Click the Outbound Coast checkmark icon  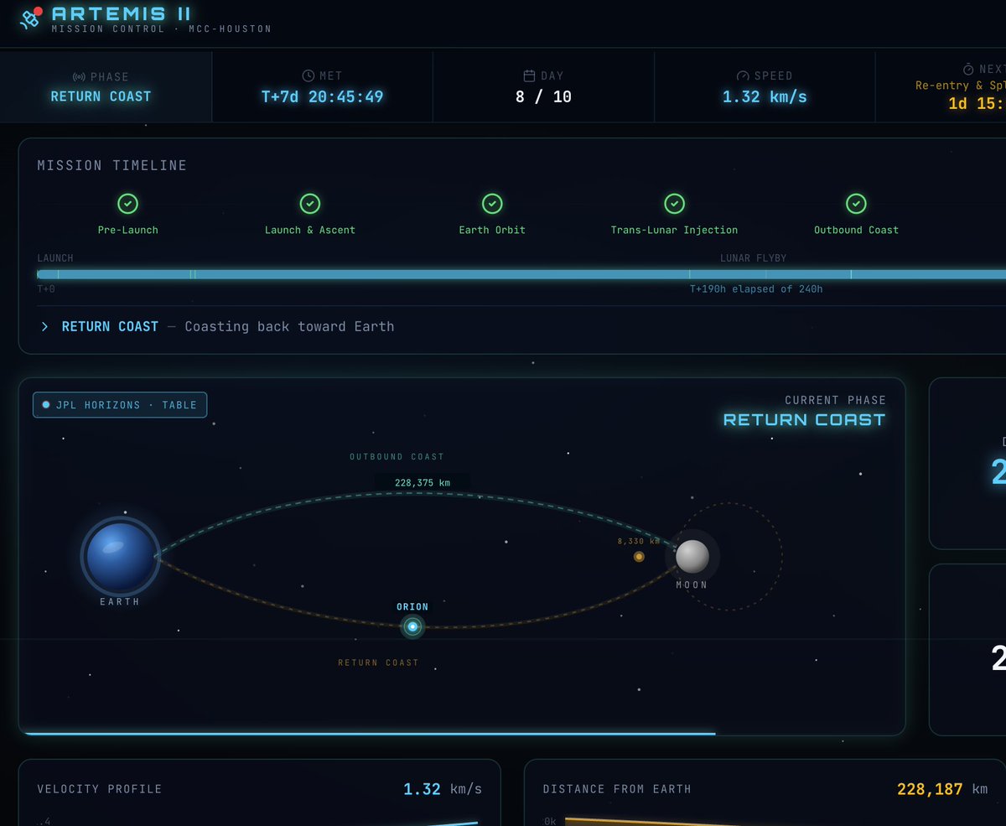[856, 204]
